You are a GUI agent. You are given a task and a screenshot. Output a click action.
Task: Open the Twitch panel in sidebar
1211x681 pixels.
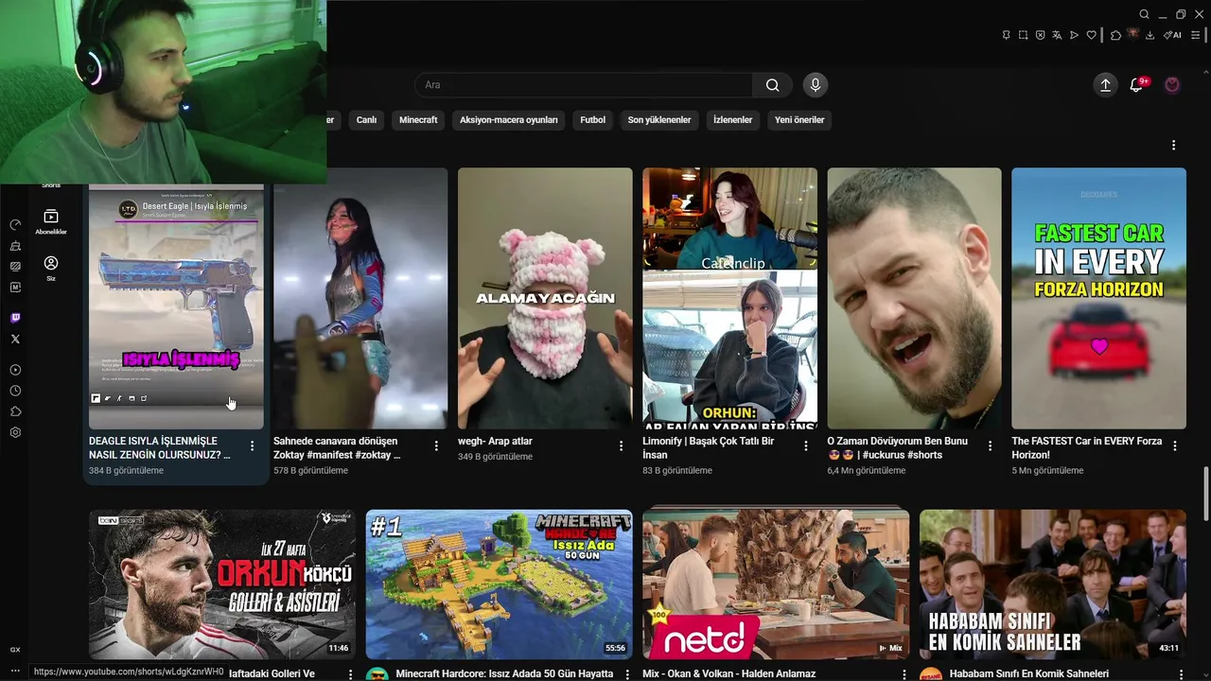click(x=15, y=318)
